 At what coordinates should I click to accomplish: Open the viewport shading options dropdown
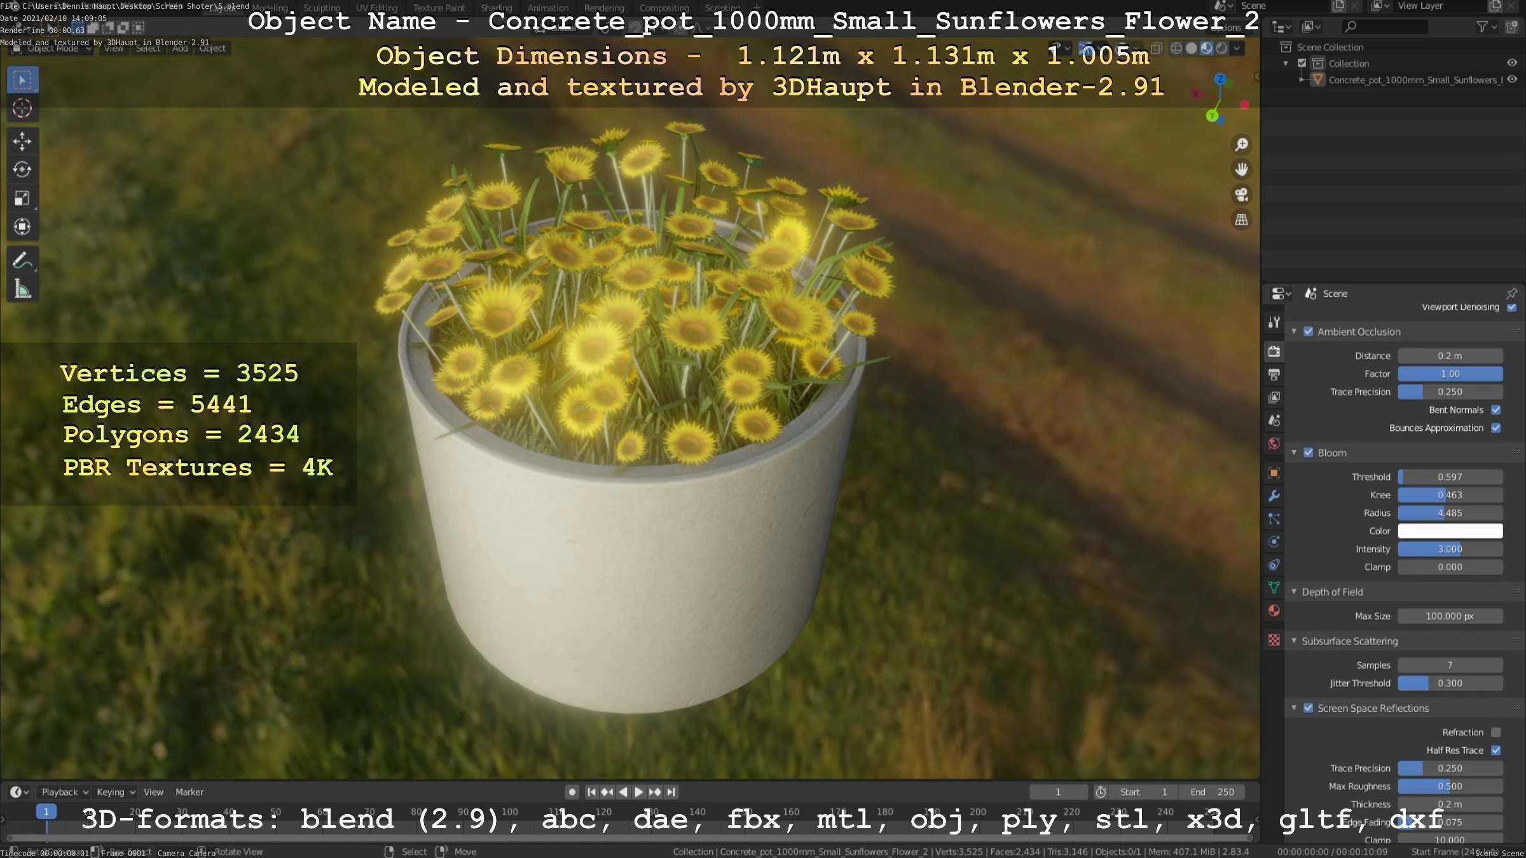1237,48
